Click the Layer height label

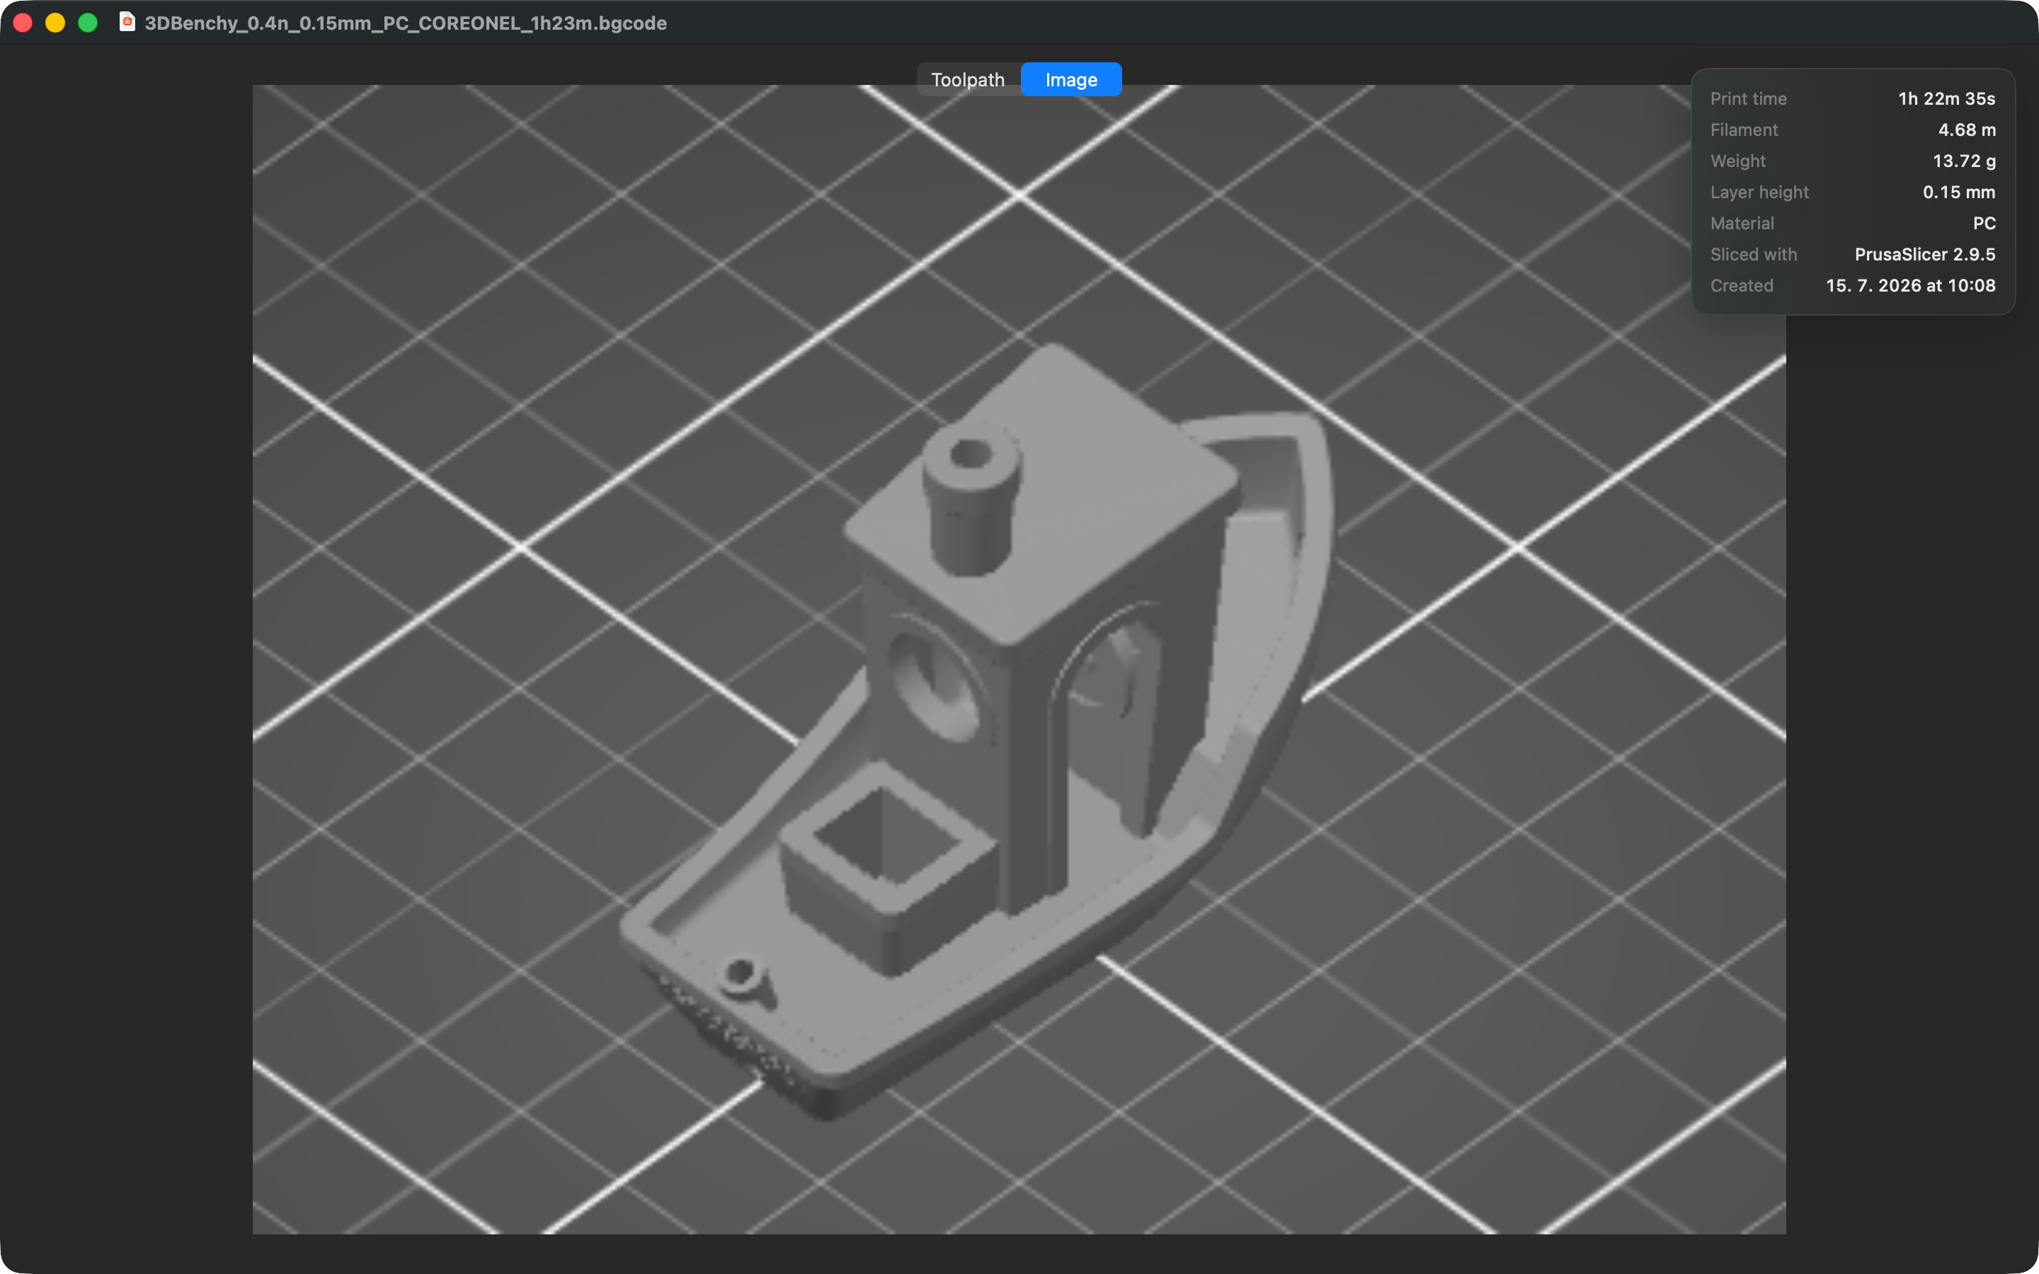coord(1759,192)
